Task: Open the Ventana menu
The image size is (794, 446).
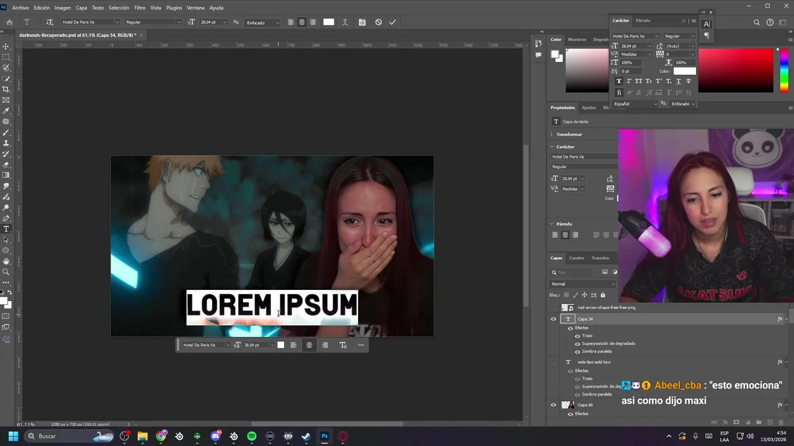Action: pos(195,7)
